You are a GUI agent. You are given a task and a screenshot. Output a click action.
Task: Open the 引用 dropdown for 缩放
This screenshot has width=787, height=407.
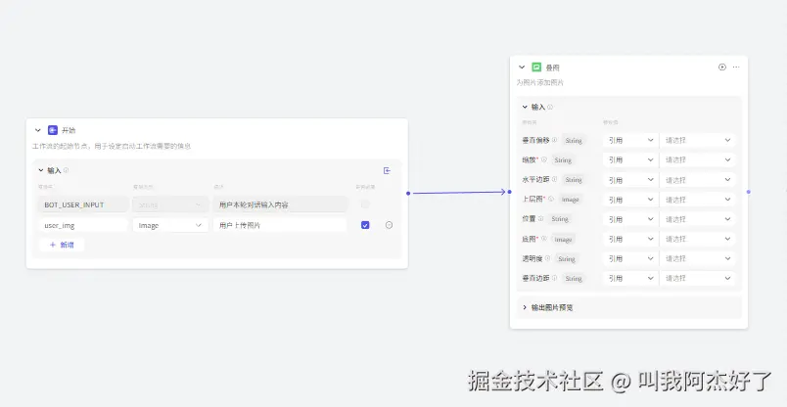630,160
